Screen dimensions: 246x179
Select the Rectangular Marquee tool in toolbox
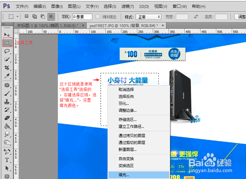[x=7, y=43]
